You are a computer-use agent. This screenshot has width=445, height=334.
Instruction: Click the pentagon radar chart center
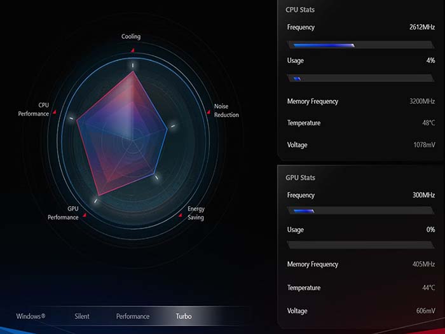pyautogui.click(x=132, y=140)
